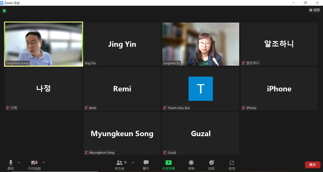
Task: Click Thanh Hieu Bui avatar tile
Action: [x=201, y=89]
